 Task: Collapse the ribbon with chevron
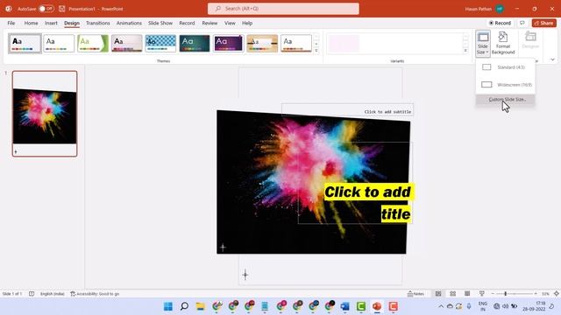(x=552, y=59)
